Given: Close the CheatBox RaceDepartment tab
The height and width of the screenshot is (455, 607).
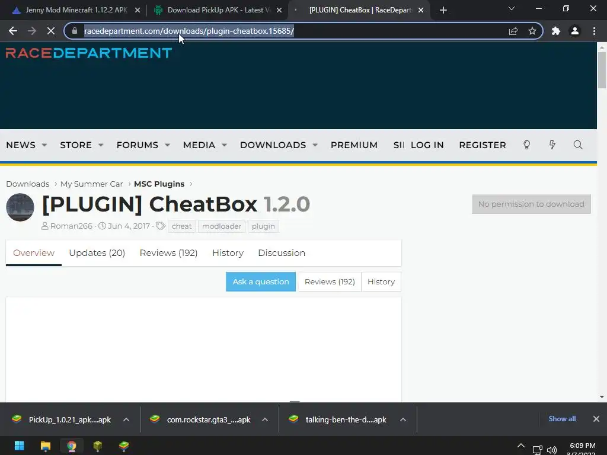Looking at the screenshot, I should (x=421, y=10).
